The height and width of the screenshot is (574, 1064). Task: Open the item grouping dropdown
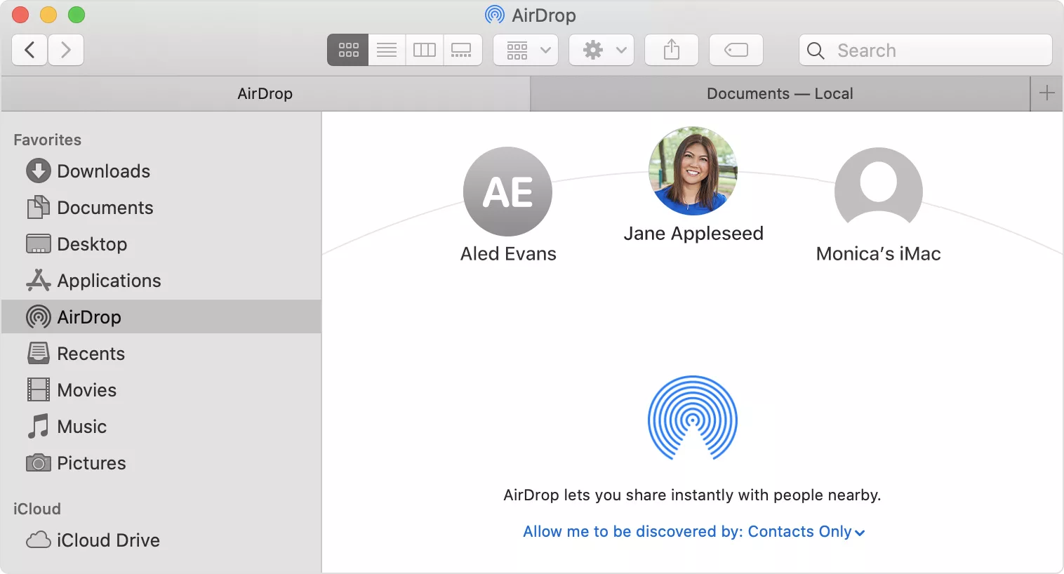525,50
